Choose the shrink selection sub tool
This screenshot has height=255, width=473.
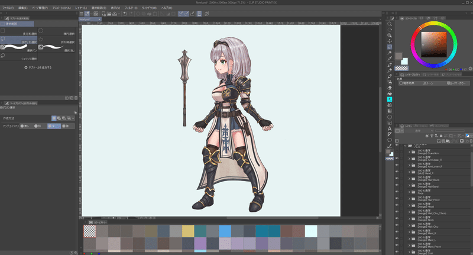(x=19, y=56)
